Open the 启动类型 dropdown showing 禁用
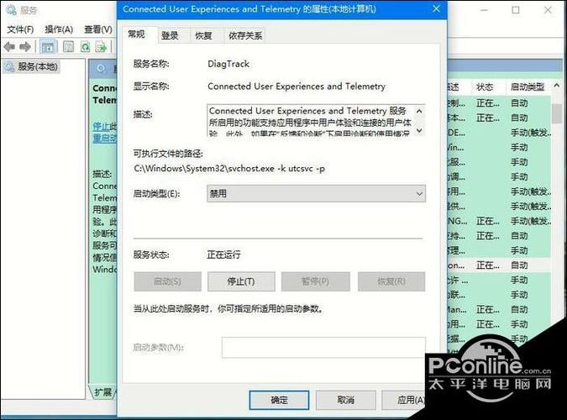Screen dimensions: 567x420 pyautogui.click(x=316, y=193)
